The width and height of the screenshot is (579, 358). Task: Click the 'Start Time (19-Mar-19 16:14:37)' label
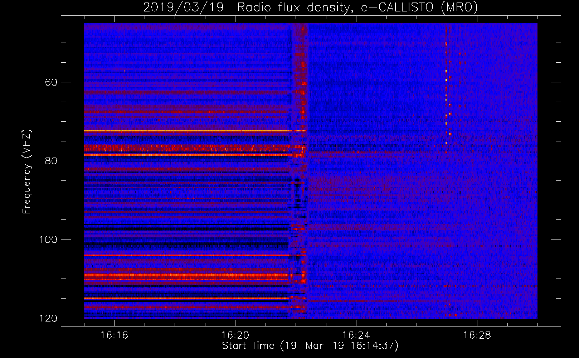coord(310,346)
